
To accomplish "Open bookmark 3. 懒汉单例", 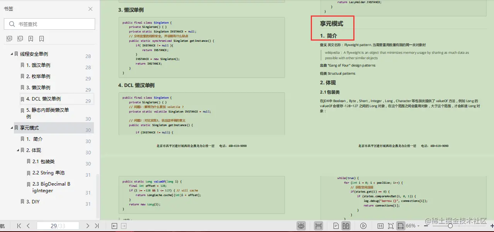I will [38, 88].
